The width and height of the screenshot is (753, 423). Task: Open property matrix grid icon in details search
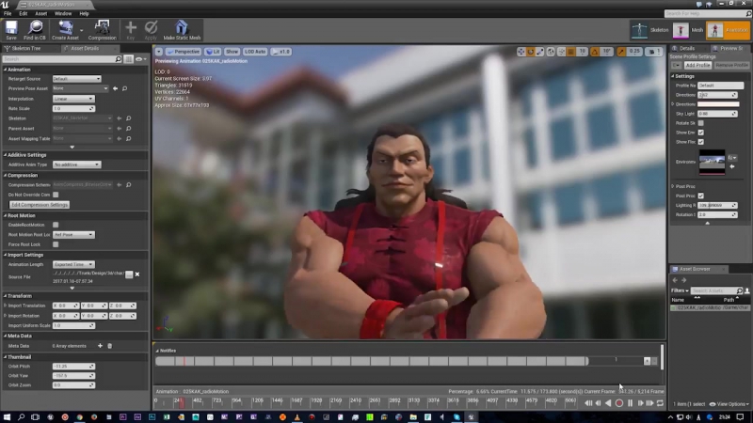(128, 59)
